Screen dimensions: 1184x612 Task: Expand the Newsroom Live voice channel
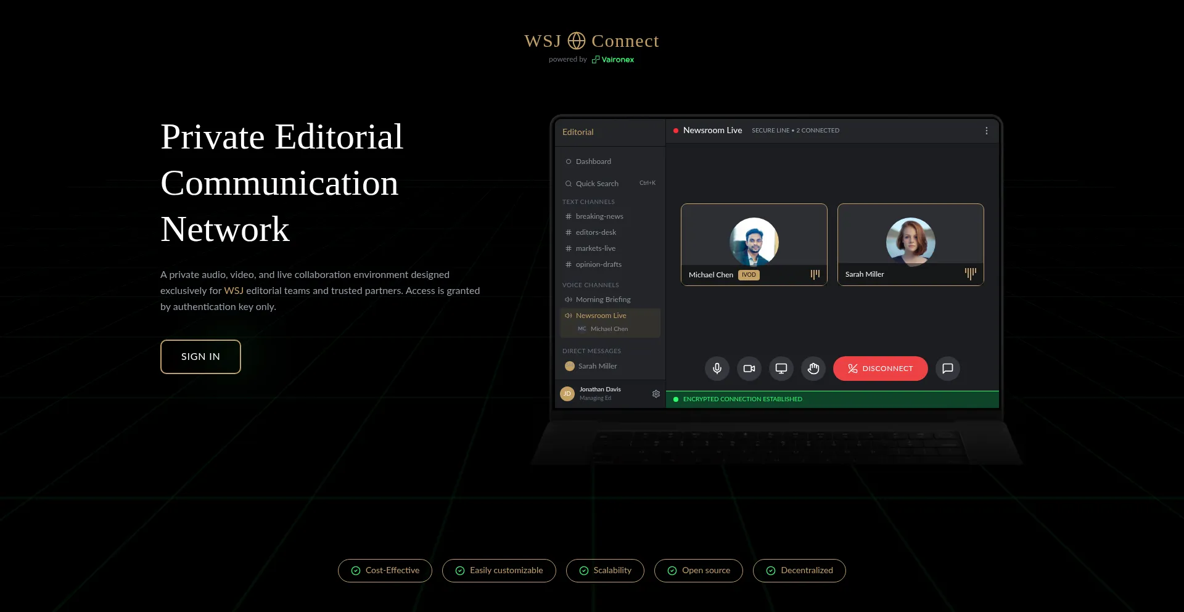coord(601,316)
